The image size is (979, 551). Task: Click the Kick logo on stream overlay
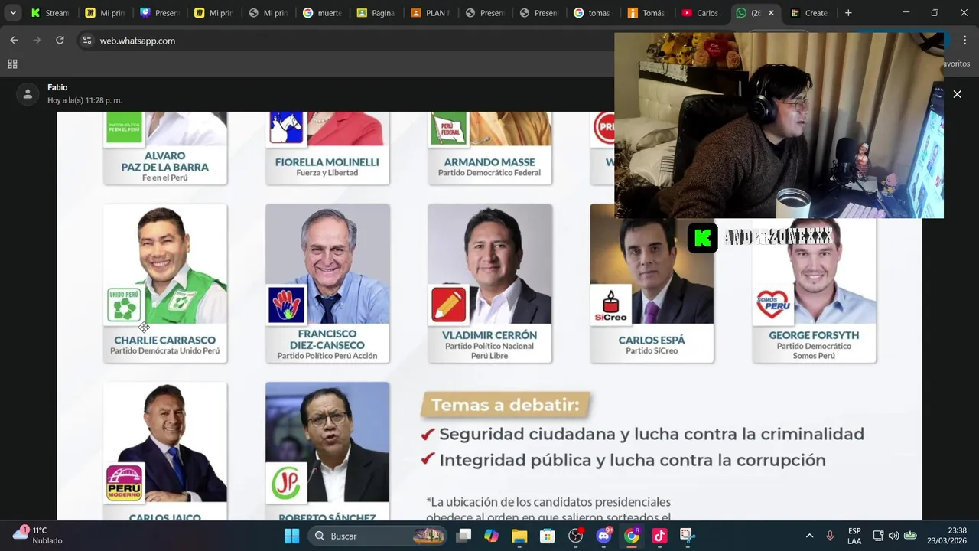pyautogui.click(x=702, y=238)
